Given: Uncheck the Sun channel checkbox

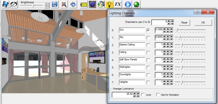Looking at the screenshot, I should point(148,30).
